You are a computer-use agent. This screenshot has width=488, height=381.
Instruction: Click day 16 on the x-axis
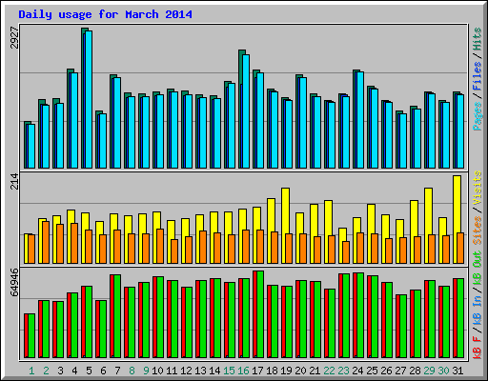[x=243, y=371]
